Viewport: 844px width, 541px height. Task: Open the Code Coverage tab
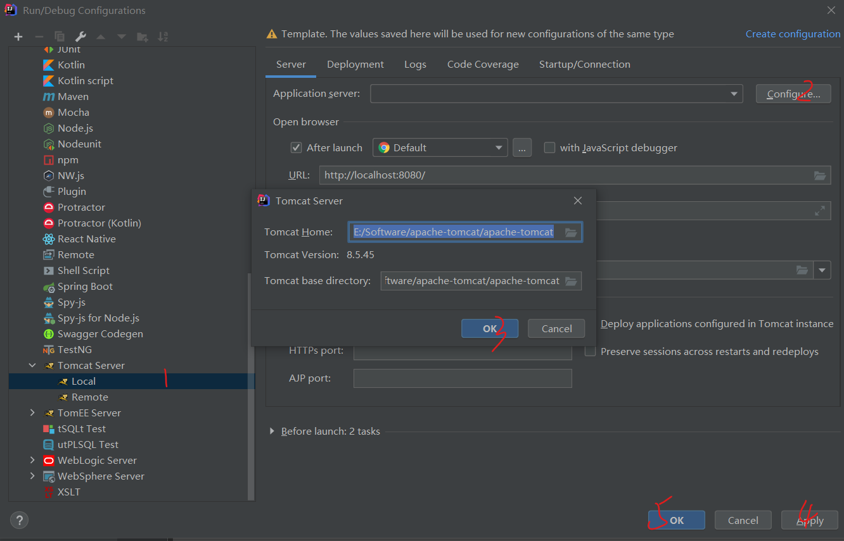[x=483, y=65]
